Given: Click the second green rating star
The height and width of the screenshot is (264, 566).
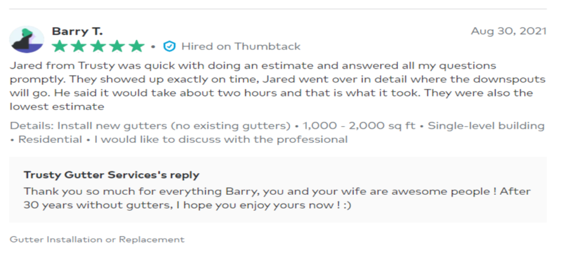Looking at the screenshot, I should 78,46.
